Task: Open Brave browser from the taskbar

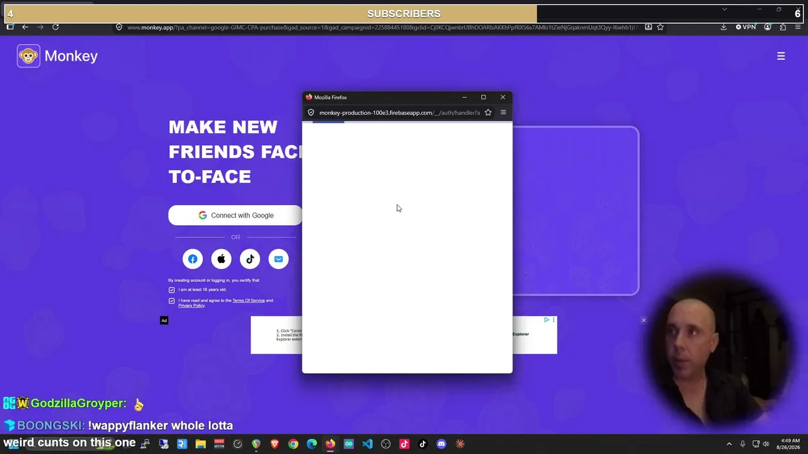Action: (275, 444)
